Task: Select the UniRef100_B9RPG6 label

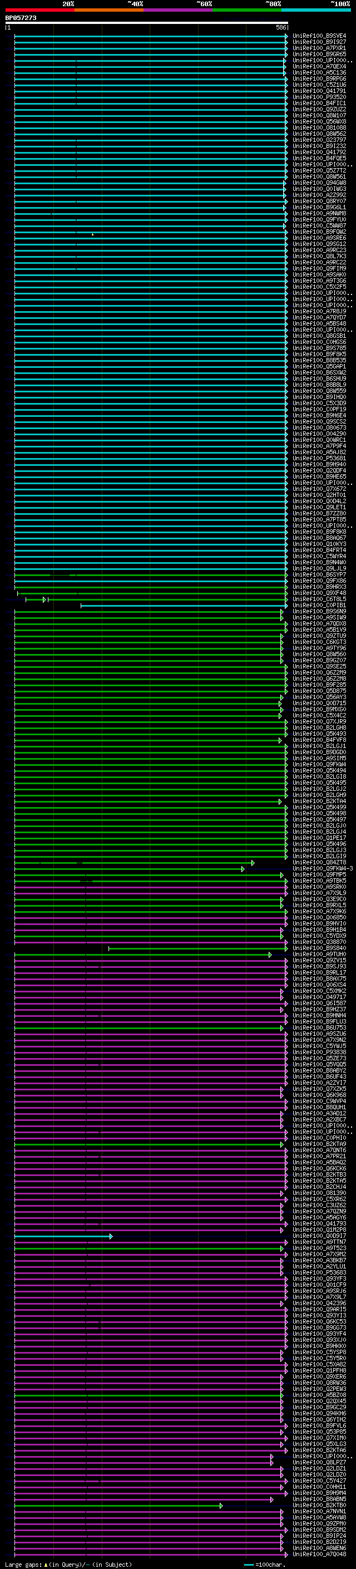Action: (x=319, y=78)
